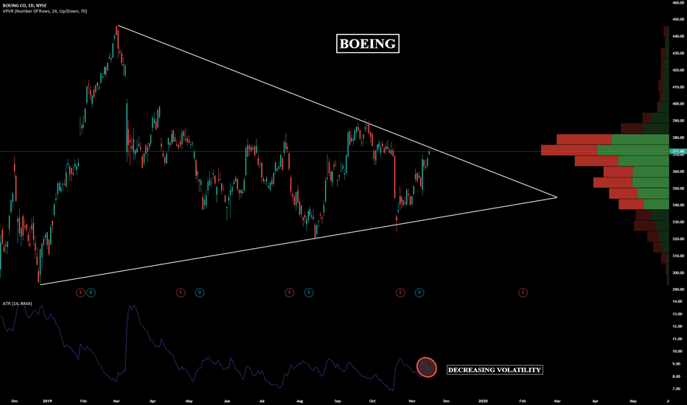The width and height of the screenshot is (687, 405).
Task: Click the BOEING CO, 1D, NYSE symbol title
Action: click(x=24, y=5)
